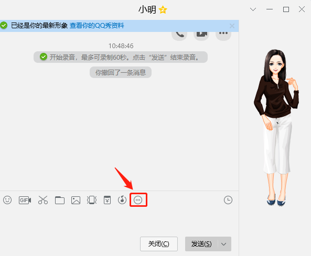The image size is (311, 256).
Task: Click the 关闭(C) close button
Action: click(x=159, y=244)
